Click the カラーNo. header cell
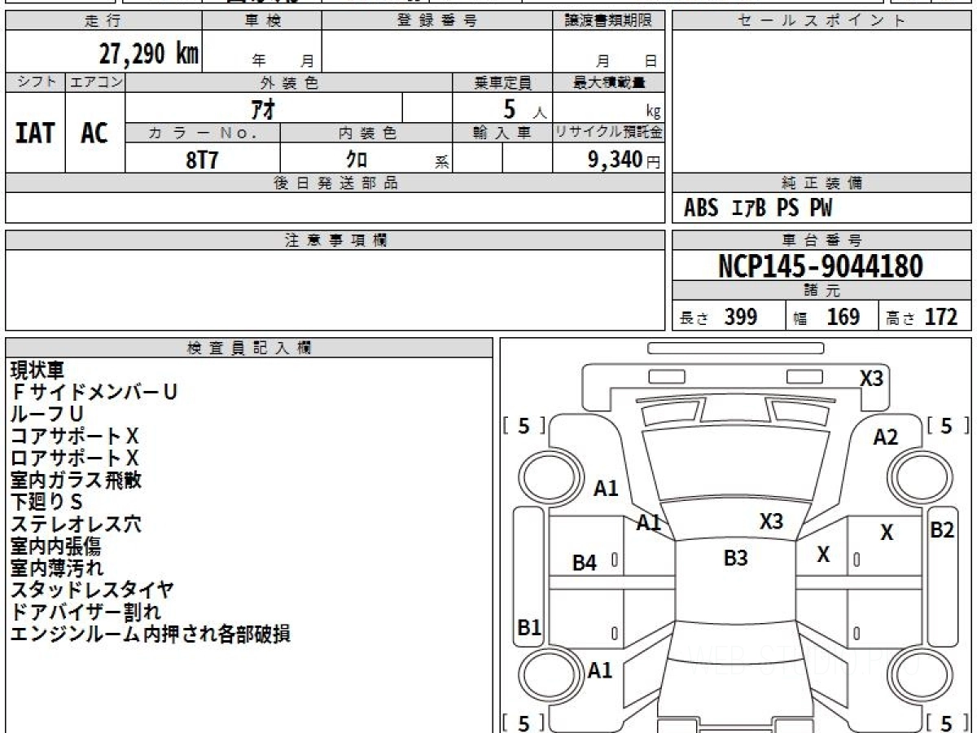This screenshot has width=977, height=733. [203, 133]
